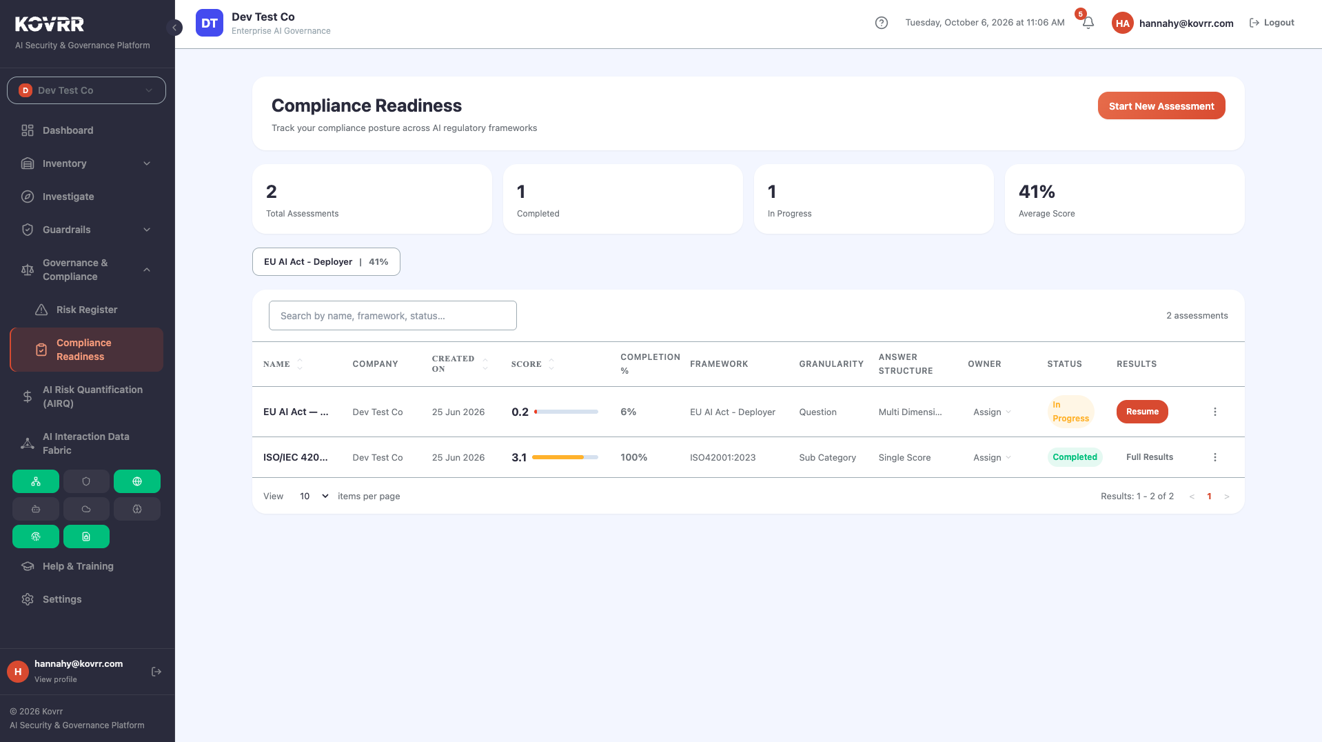
Task: Click the cloud tile icon
Action: point(86,509)
